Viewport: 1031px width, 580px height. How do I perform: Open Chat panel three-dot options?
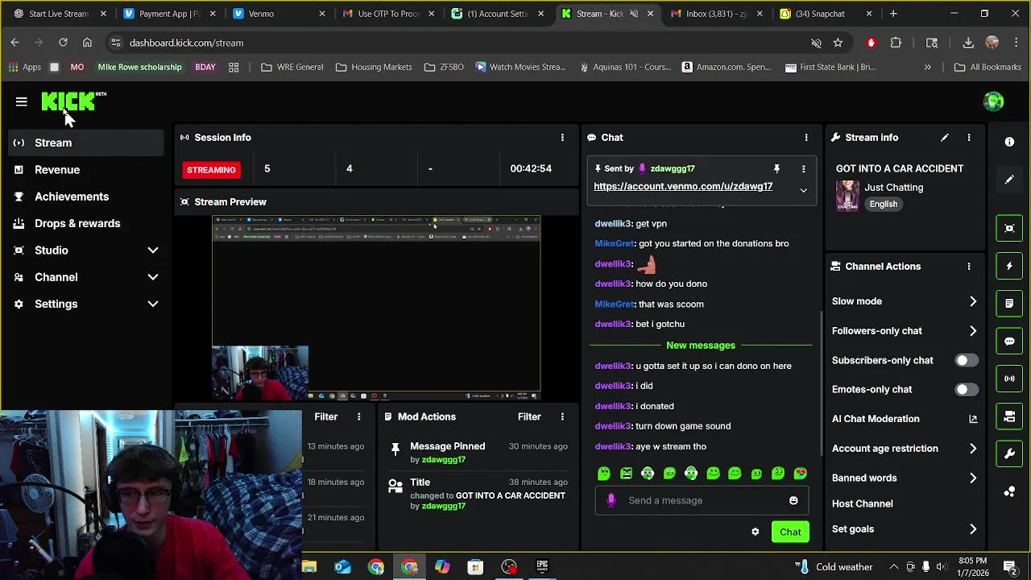point(806,138)
